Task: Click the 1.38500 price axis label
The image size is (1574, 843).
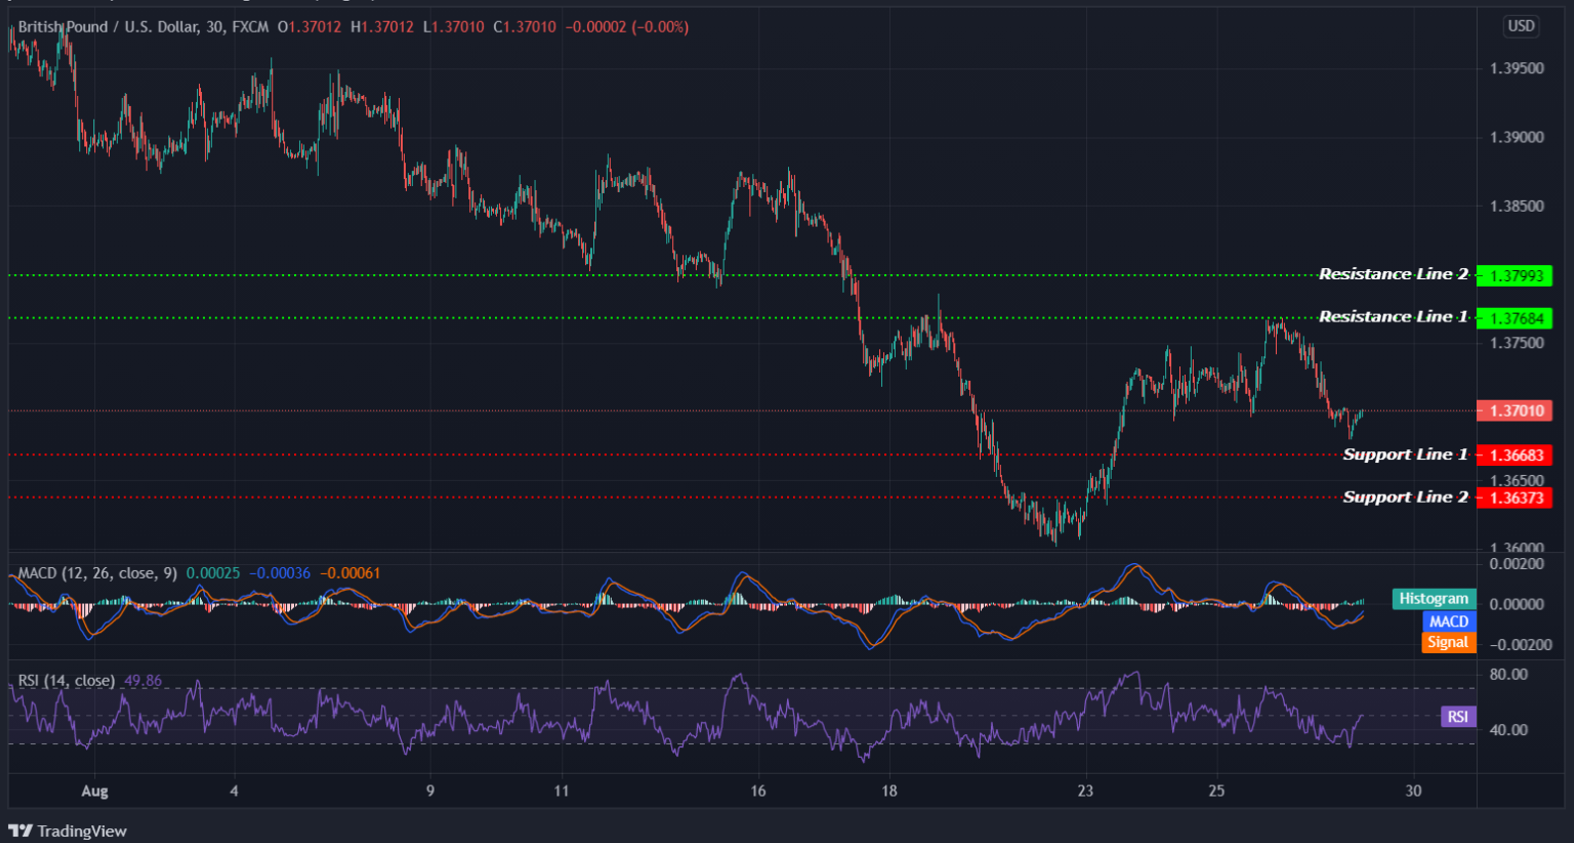Action: click(1517, 207)
